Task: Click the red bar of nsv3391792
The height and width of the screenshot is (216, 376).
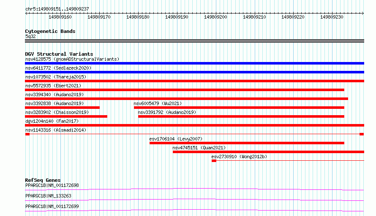Action: coord(241,116)
